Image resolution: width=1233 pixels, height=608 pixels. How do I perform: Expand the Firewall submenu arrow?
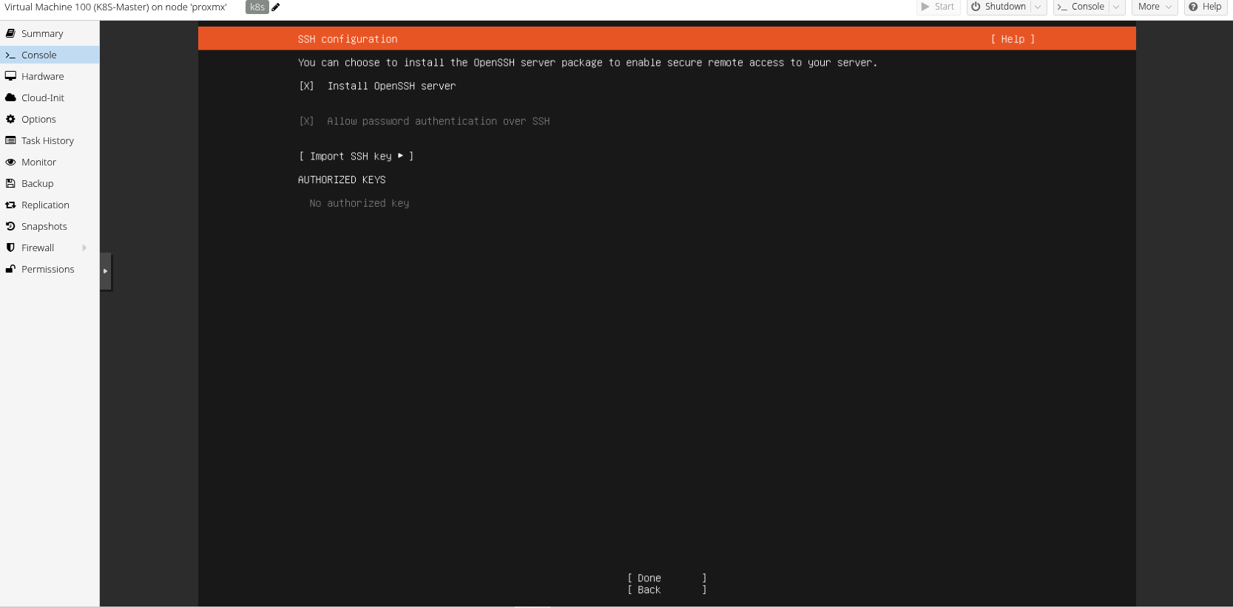pyautogui.click(x=84, y=248)
